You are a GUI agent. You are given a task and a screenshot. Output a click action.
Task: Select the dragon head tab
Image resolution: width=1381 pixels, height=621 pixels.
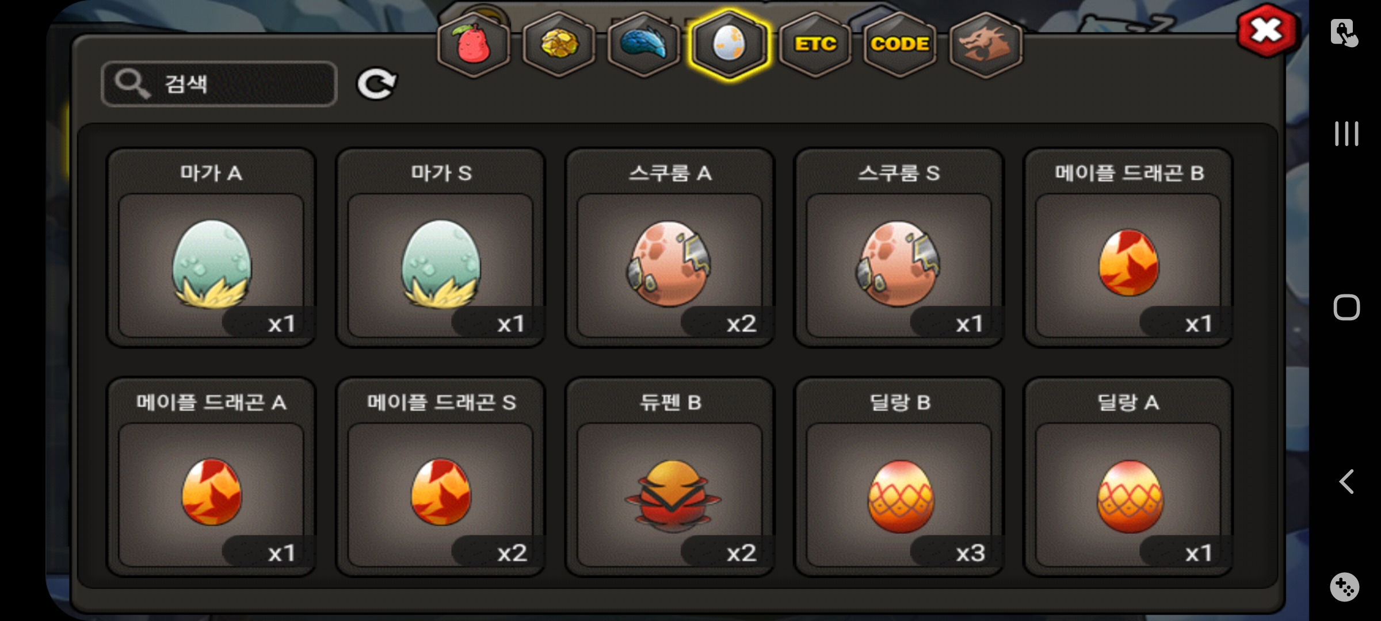(985, 44)
